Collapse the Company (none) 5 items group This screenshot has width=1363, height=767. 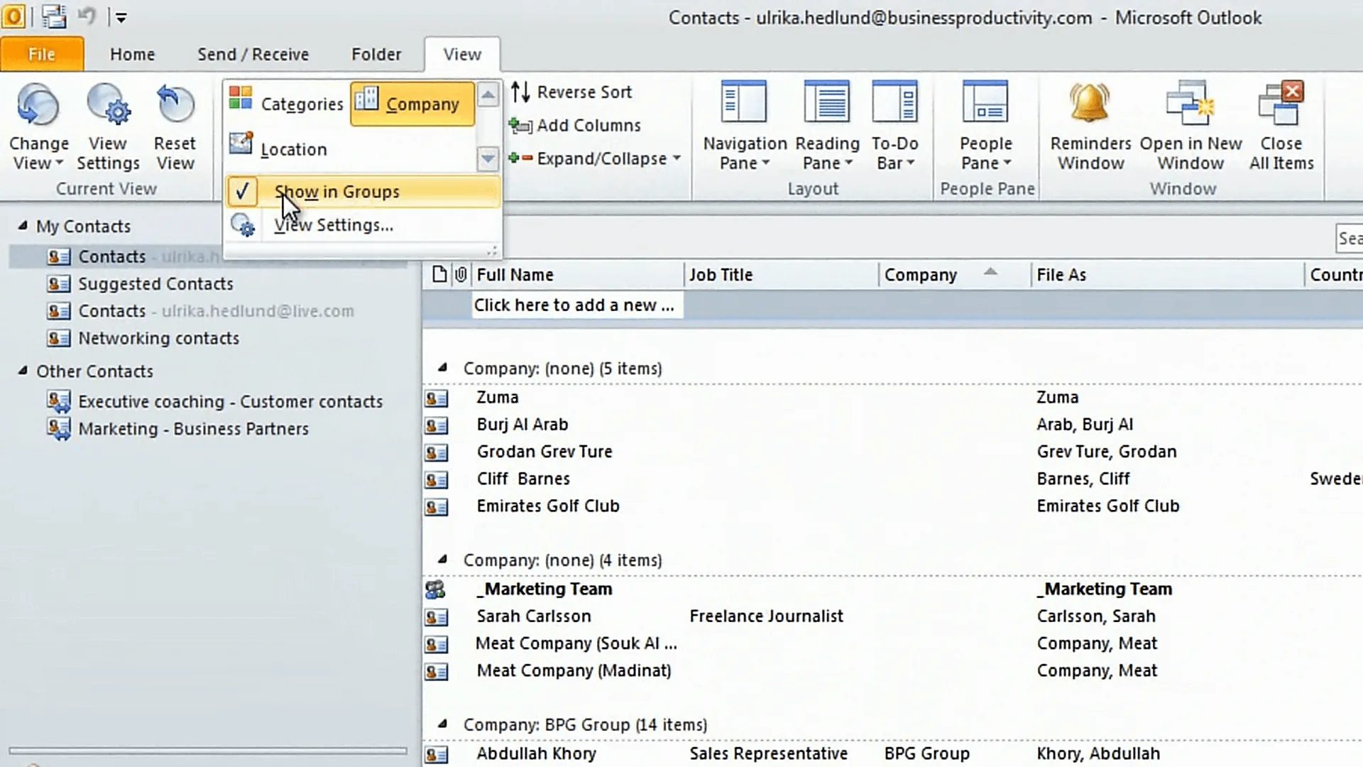442,368
